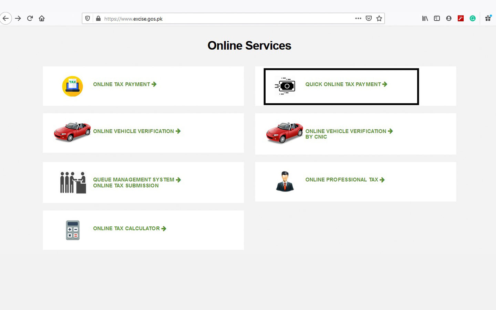Screen dimensions: 496x310
Task: Save page to Pocket
Action: (x=369, y=18)
